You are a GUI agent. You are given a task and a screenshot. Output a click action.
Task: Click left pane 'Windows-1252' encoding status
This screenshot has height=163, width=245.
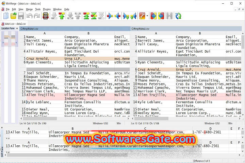100,123
